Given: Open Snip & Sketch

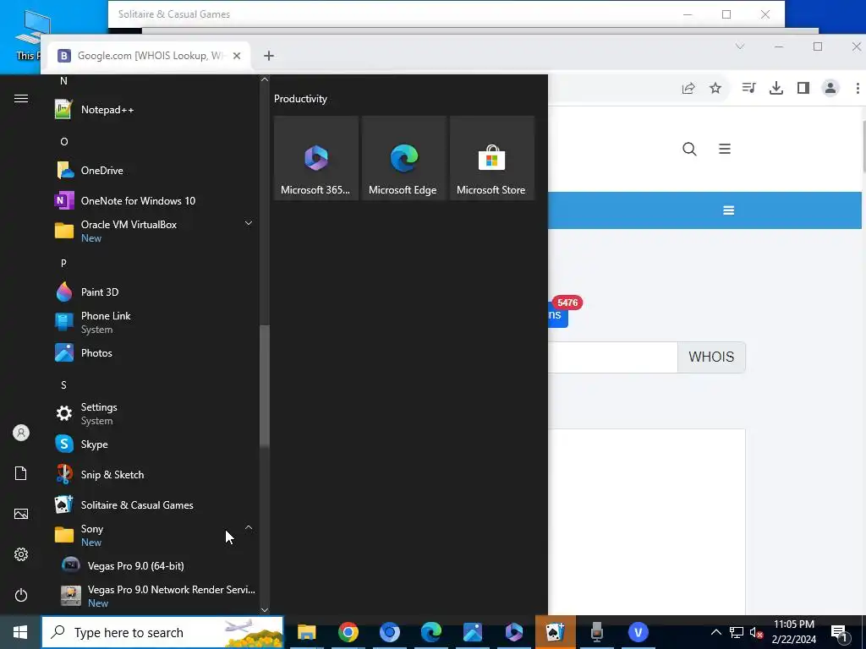Looking at the screenshot, I should [155, 474].
